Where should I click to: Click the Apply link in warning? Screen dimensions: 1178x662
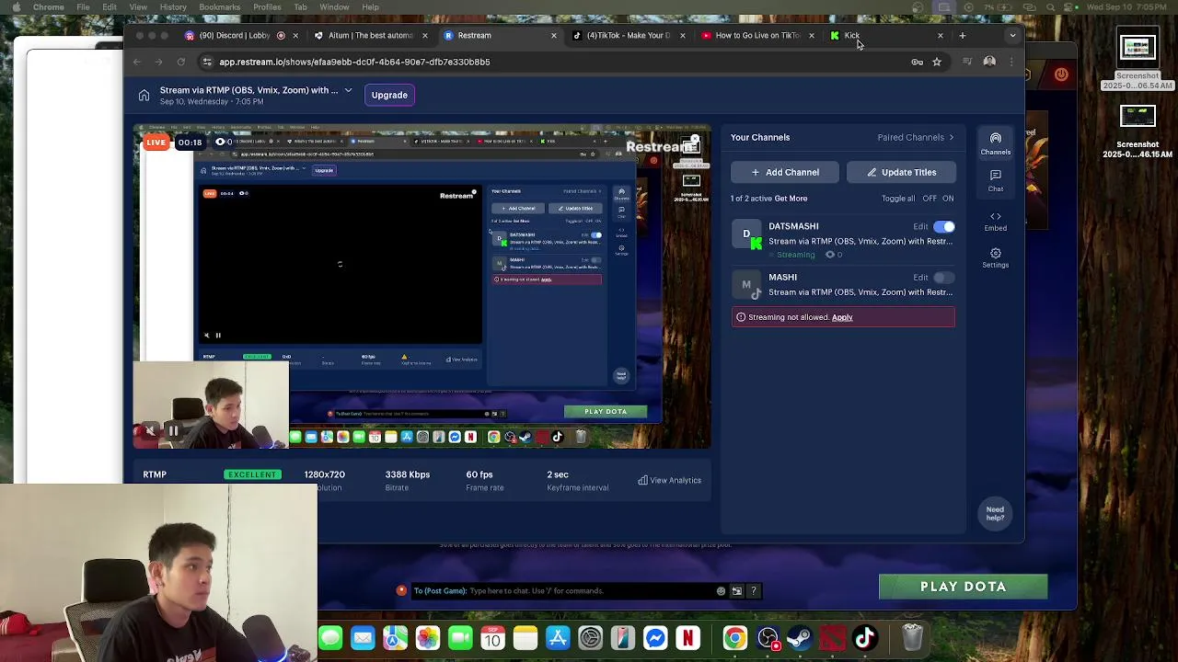pos(842,317)
